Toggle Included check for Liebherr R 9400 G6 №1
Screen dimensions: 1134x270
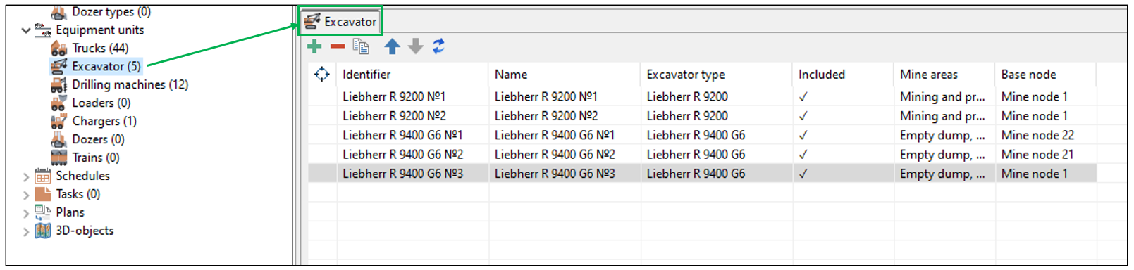(803, 135)
